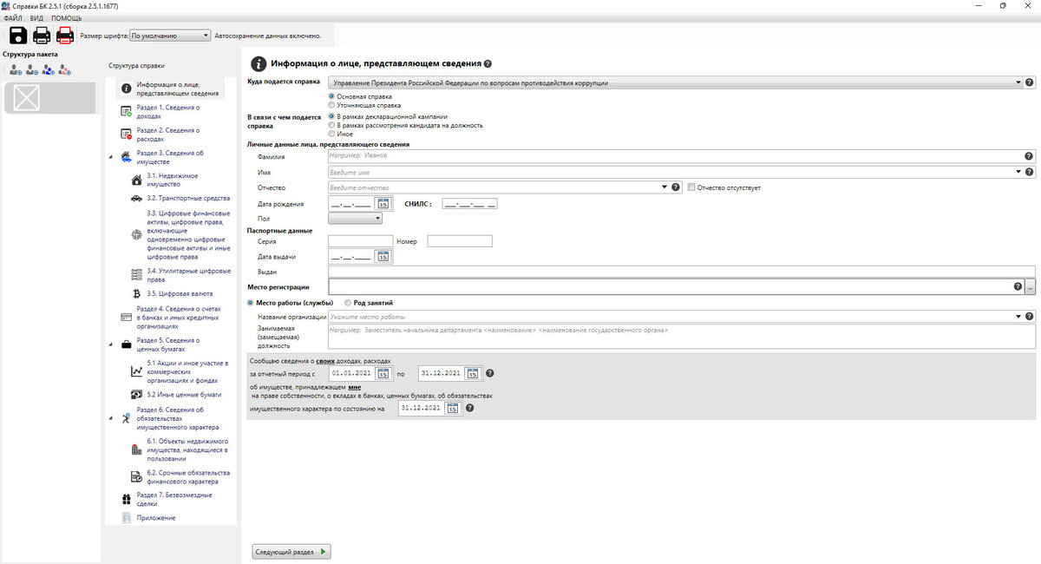Open the ФАЙЛ menu
The image size is (1041, 564).
13,17
